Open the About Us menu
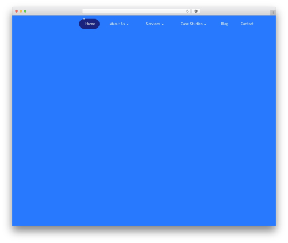The width and height of the screenshot is (288, 243). click(118, 24)
